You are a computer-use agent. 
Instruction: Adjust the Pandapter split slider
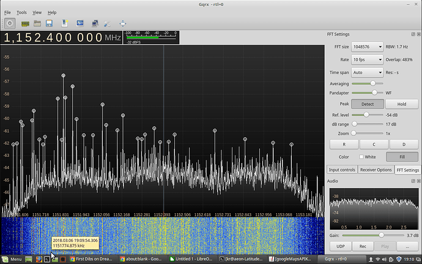pos(368,92)
